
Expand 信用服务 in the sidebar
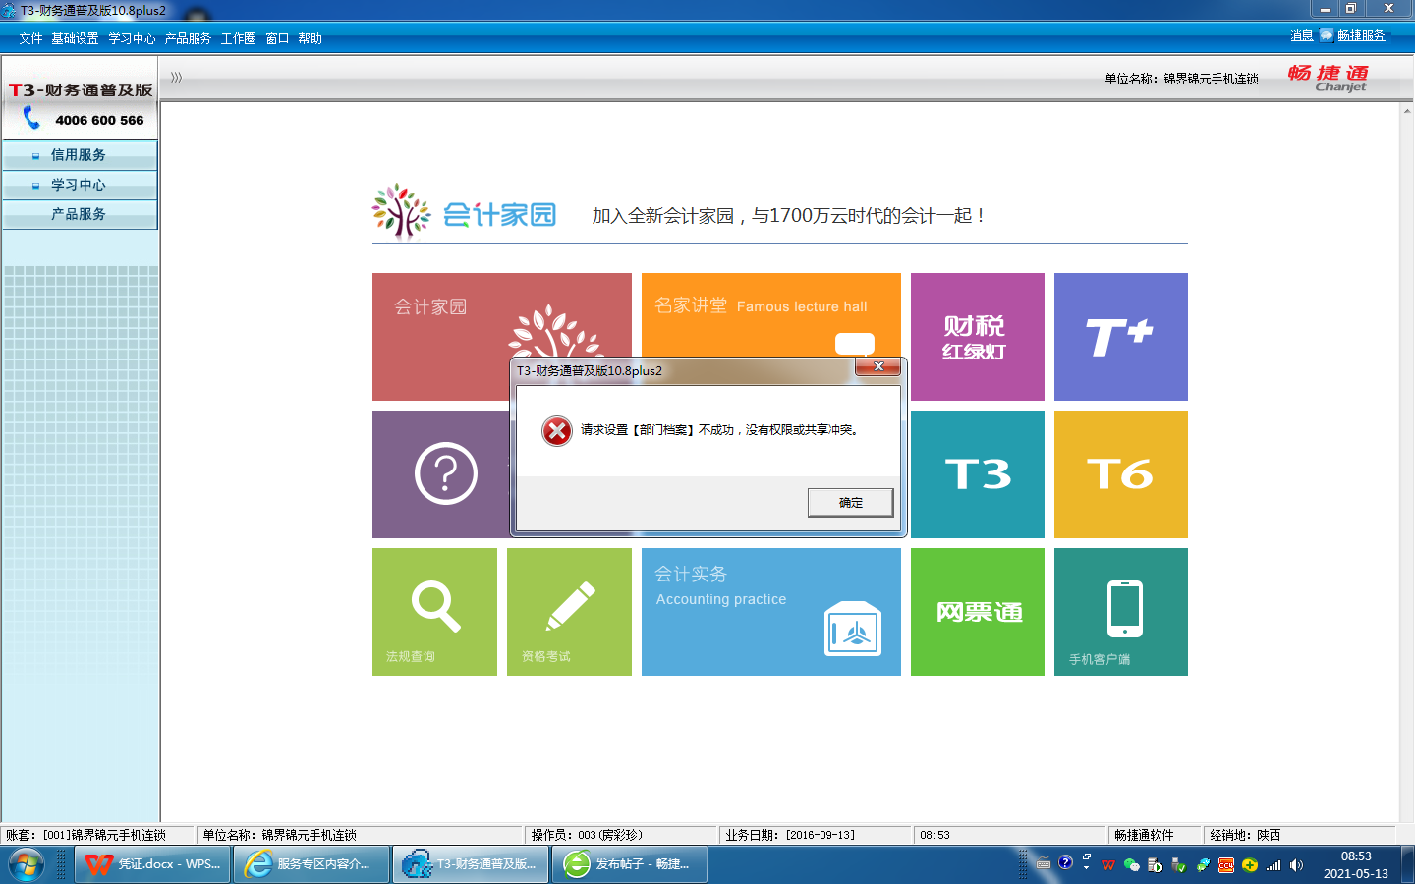pos(80,155)
